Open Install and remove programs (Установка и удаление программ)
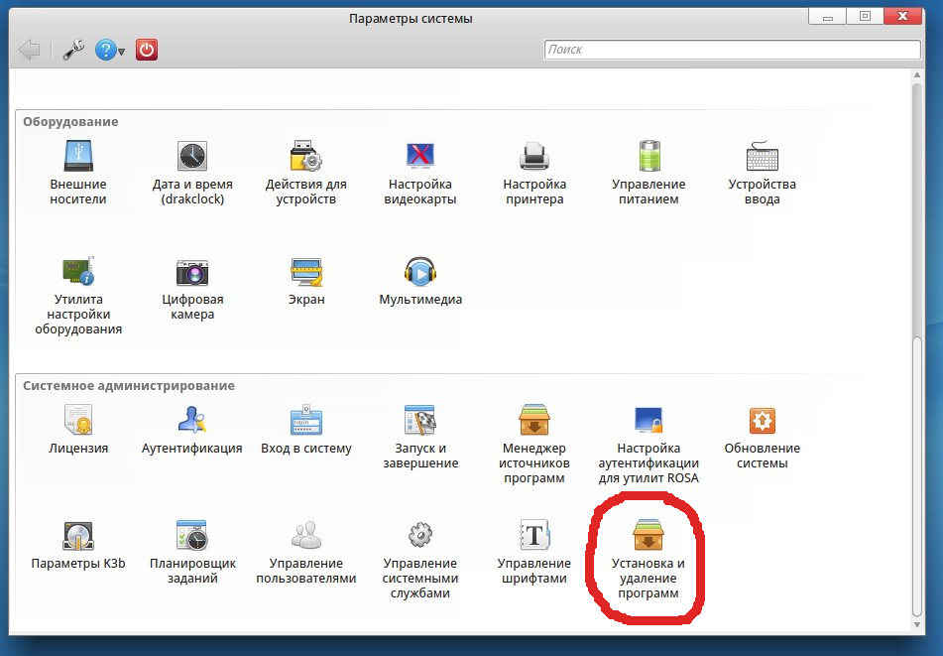The image size is (943, 656). pyautogui.click(x=648, y=559)
